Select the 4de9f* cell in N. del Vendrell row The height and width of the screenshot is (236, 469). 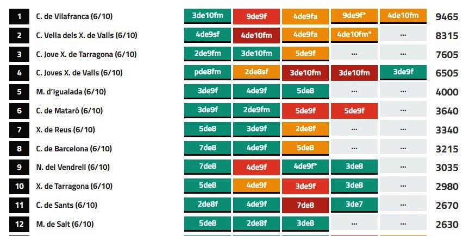tap(305, 167)
